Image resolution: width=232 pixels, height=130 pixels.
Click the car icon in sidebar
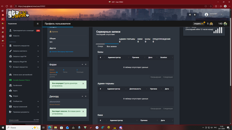pyautogui.click(x=11, y=75)
